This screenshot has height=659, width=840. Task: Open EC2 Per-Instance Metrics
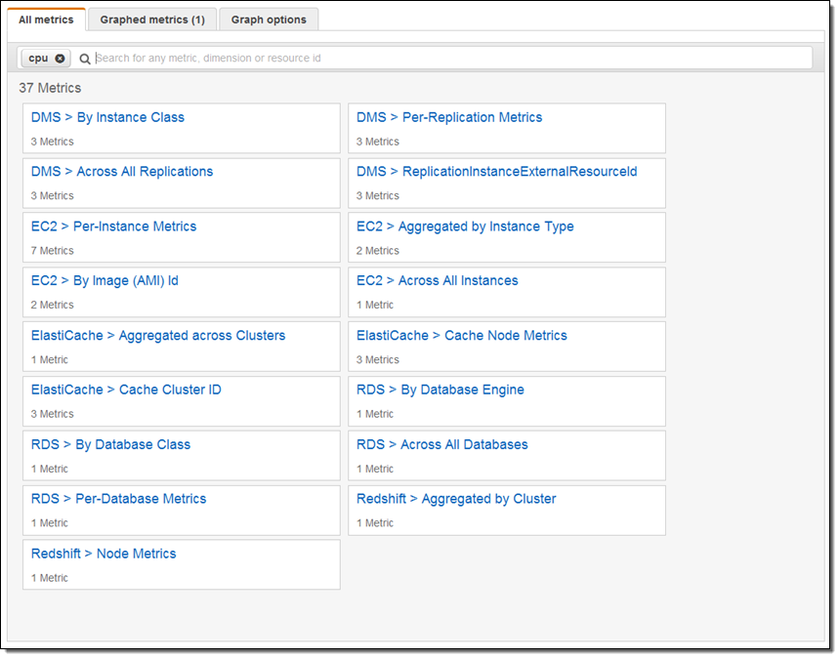coord(113,227)
